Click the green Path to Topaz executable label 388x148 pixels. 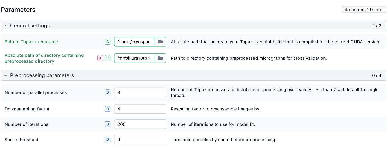click(31, 42)
